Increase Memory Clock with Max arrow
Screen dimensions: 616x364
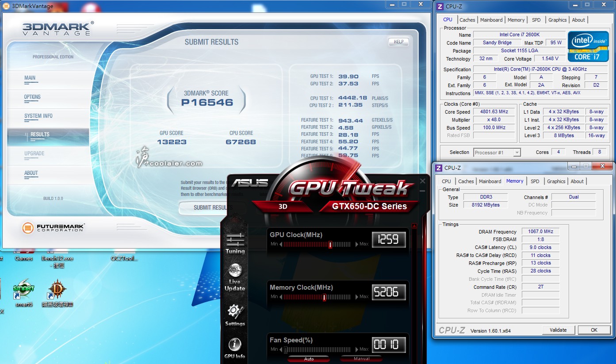(357, 297)
